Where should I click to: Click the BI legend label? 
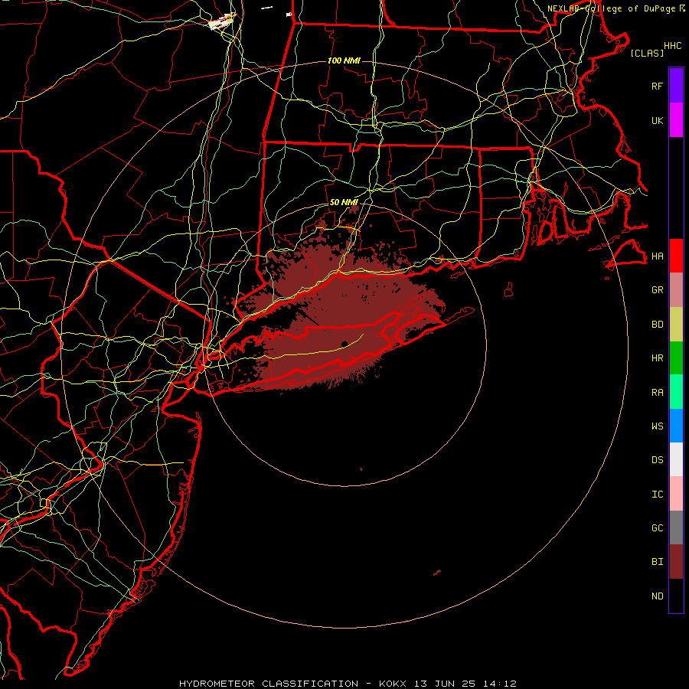coord(657,562)
